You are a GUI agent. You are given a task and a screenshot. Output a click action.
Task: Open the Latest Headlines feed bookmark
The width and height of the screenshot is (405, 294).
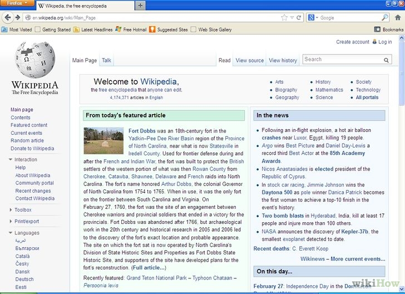point(93,30)
